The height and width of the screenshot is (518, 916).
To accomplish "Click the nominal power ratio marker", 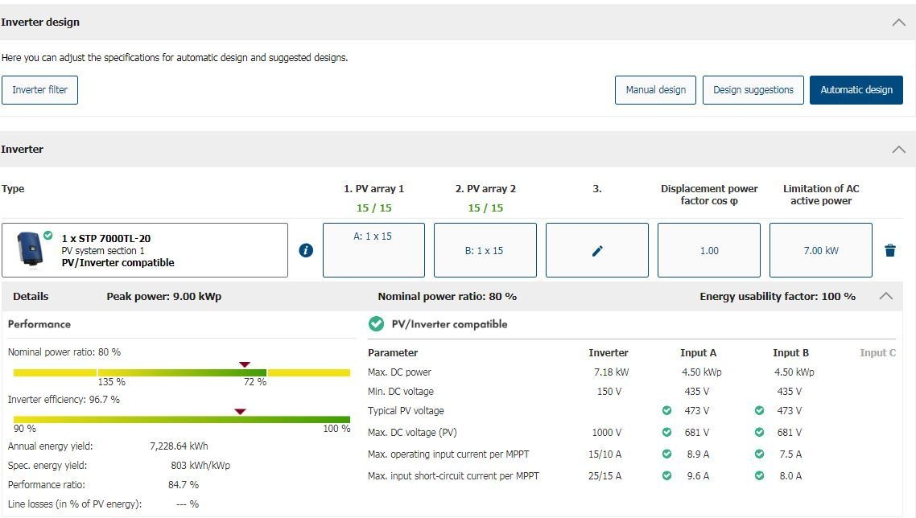I will [x=245, y=364].
